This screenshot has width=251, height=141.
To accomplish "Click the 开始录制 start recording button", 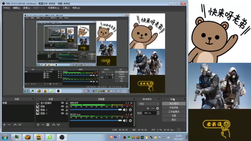I will [174, 107].
